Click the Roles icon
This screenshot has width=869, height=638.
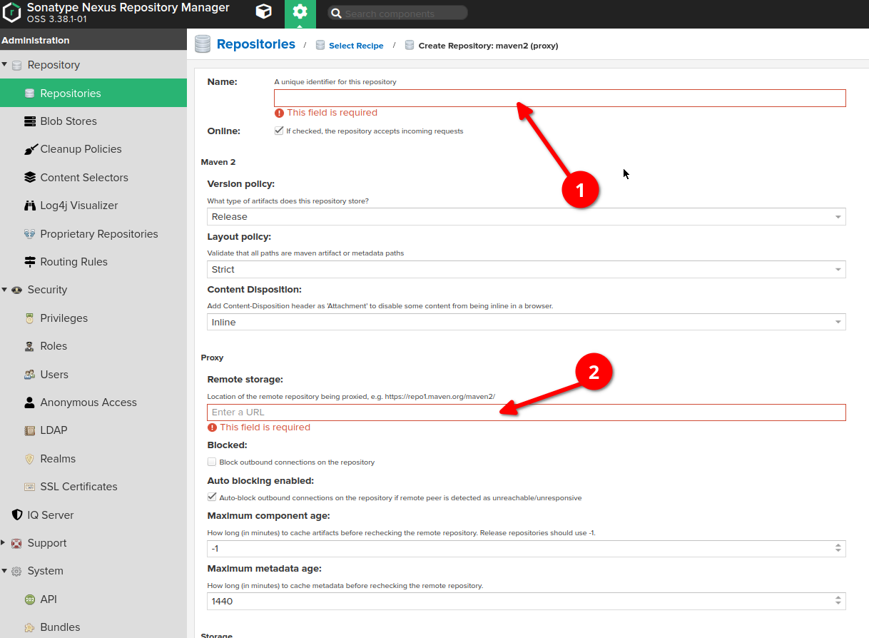(x=29, y=346)
